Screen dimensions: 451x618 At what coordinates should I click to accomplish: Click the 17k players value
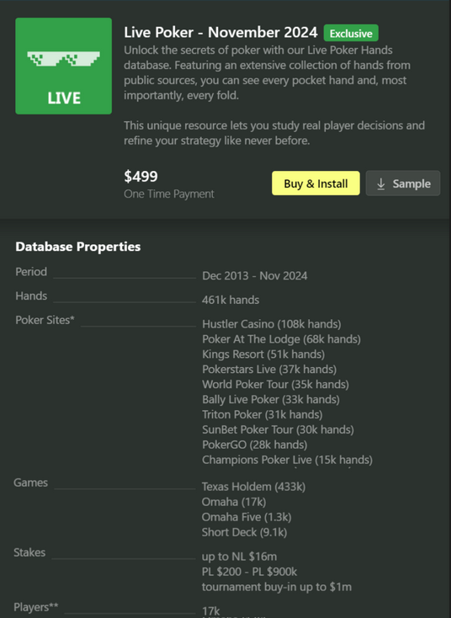(210, 611)
